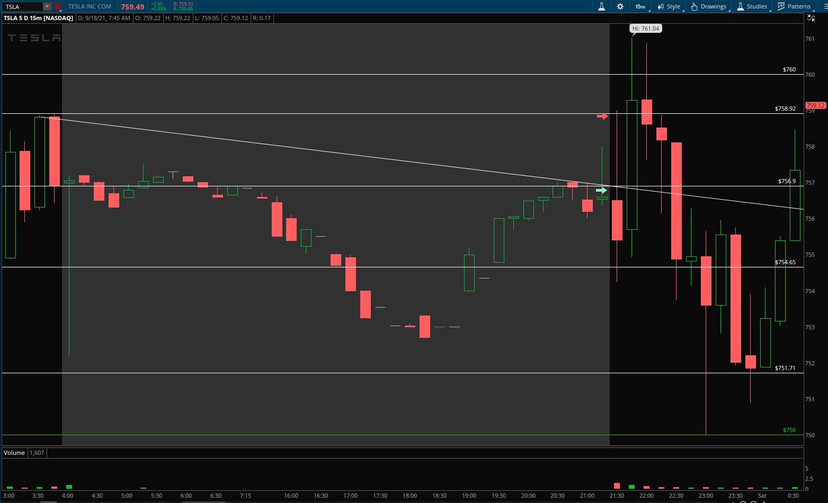Click the Volume study label
This screenshot has width=828, height=503.
[x=14, y=453]
